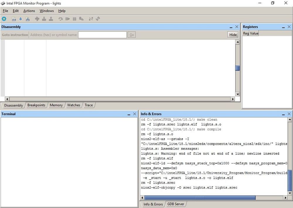Minimize the Disassembly panel
Viewport: 293px width, 208px height.
click(x=231, y=27)
